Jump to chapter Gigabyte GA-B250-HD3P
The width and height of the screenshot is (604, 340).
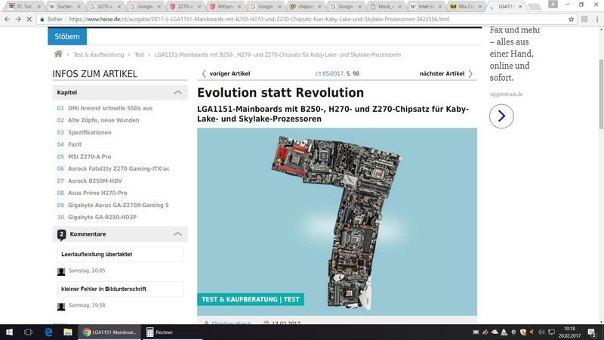102,217
